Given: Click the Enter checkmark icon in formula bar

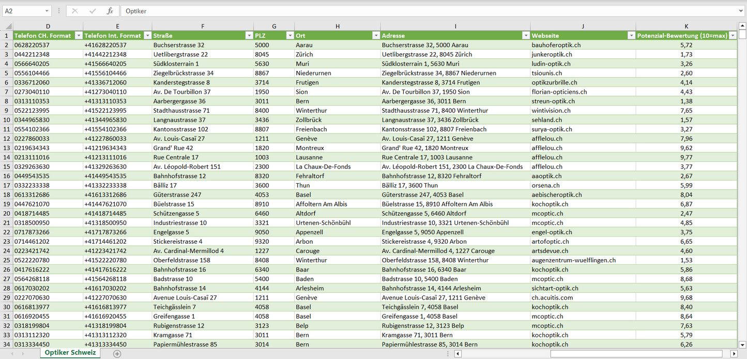Looking at the screenshot, I should coord(93,11).
